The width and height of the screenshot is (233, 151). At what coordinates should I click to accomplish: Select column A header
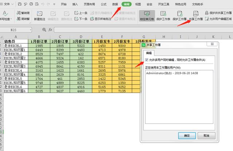[16, 37]
